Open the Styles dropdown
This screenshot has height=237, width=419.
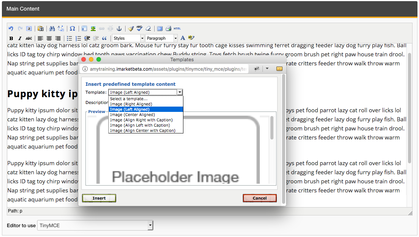[x=128, y=38]
